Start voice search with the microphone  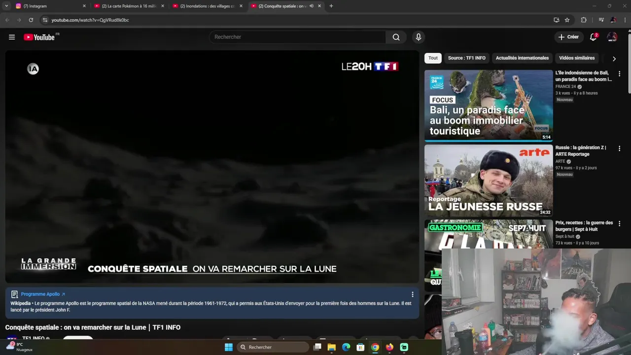(x=419, y=37)
